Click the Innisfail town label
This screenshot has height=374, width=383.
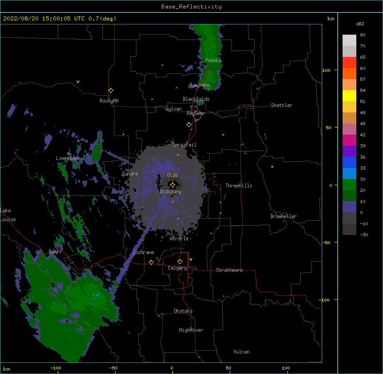pos(184,145)
